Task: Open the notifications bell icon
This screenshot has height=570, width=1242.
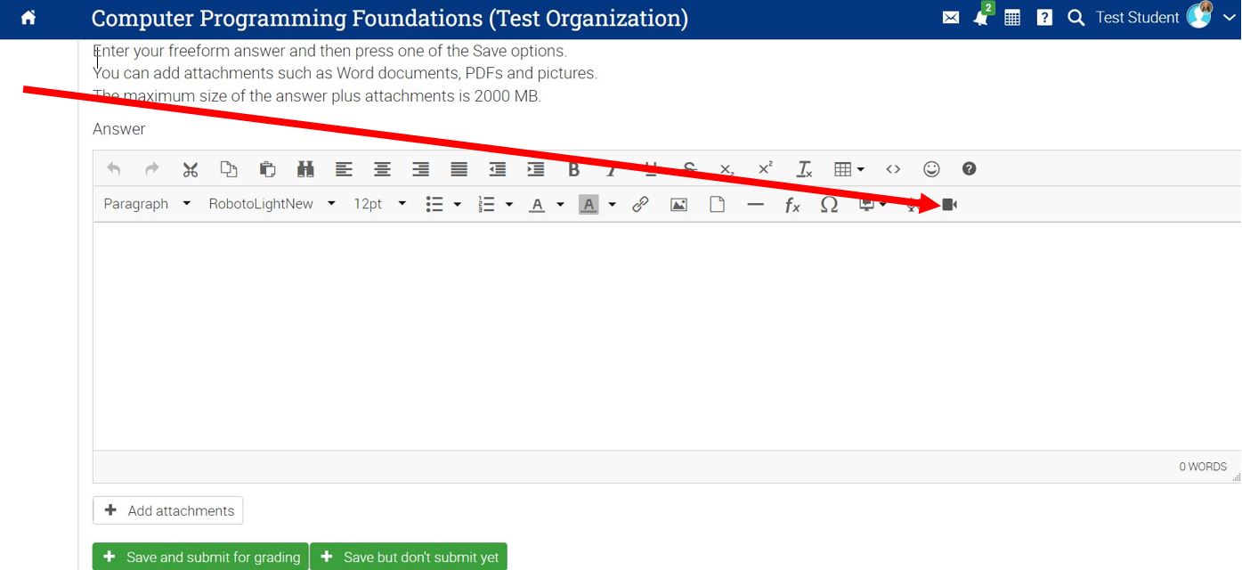Action: [x=981, y=18]
